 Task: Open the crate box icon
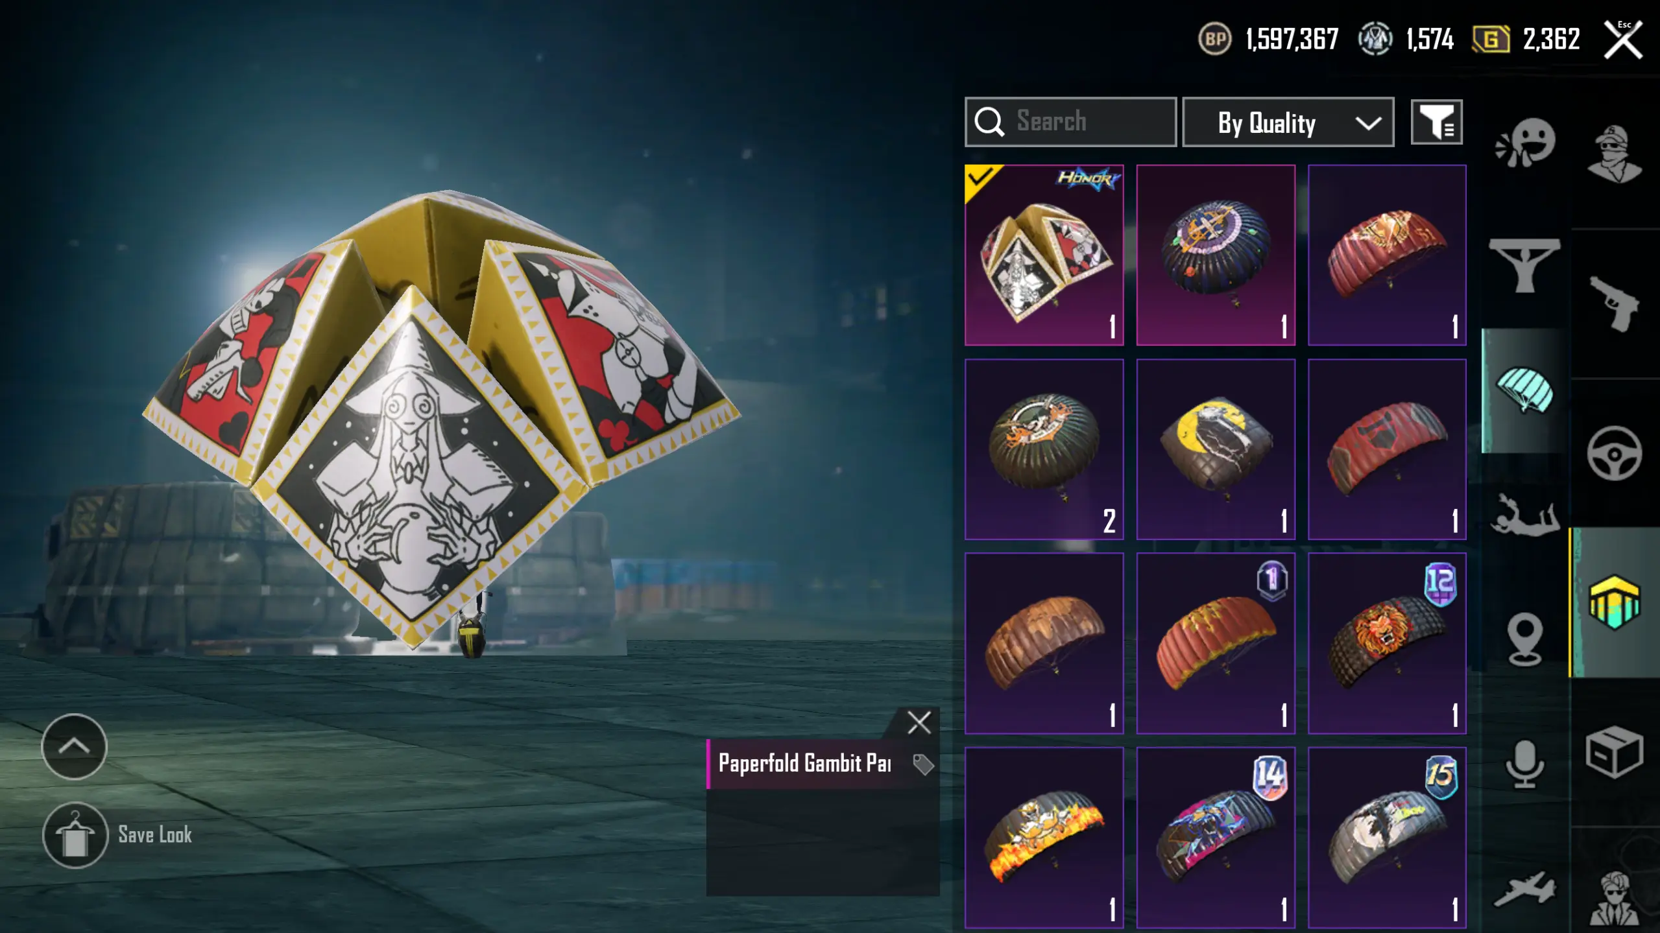[1615, 752]
